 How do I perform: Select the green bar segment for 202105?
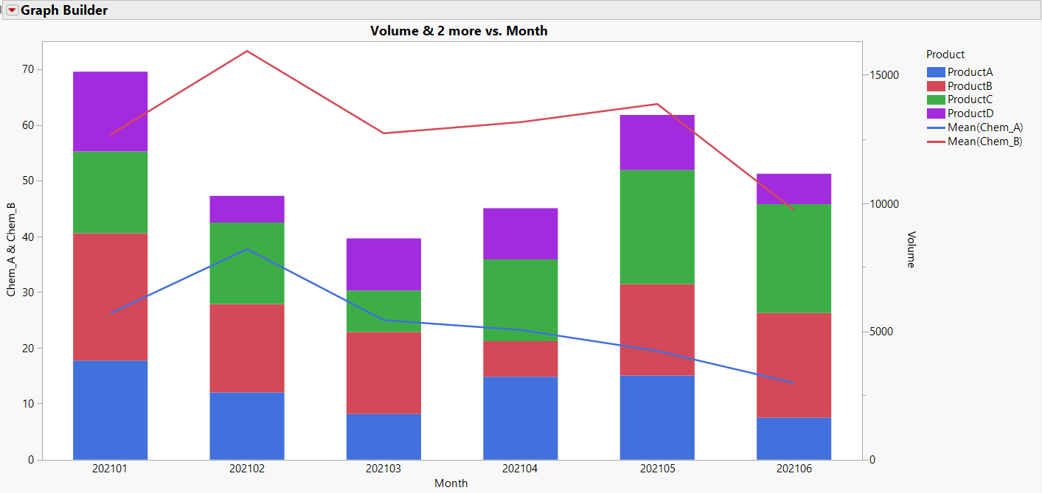tap(656, 227)
